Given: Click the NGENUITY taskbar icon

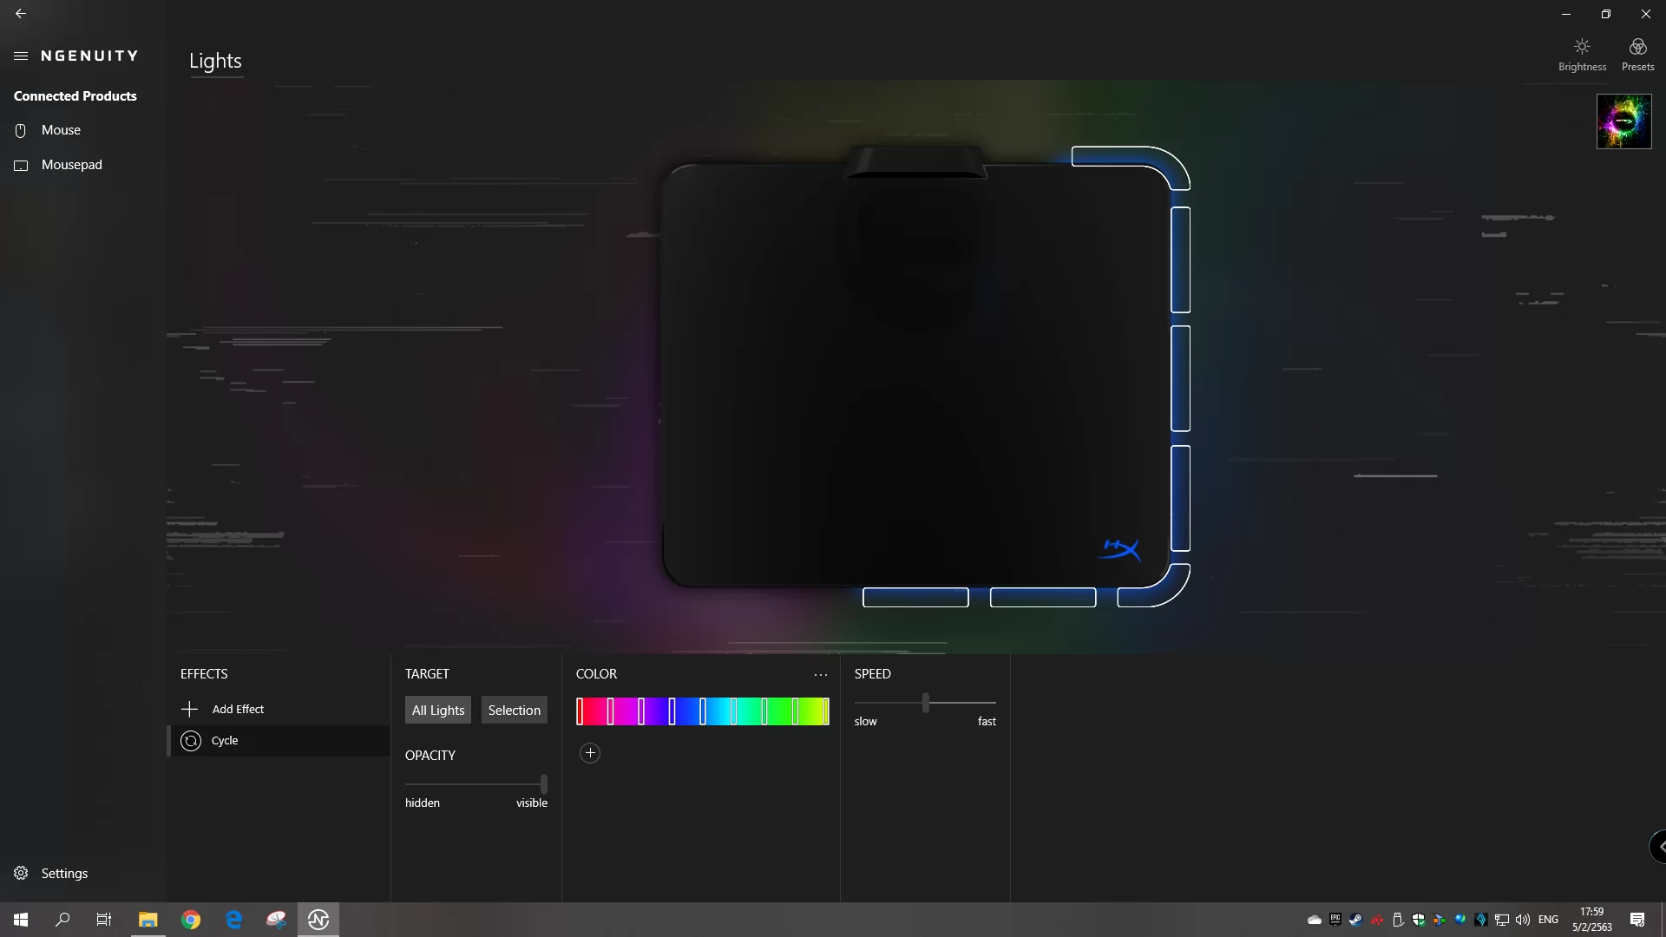Looking at the screenshot, I should 318,920.
